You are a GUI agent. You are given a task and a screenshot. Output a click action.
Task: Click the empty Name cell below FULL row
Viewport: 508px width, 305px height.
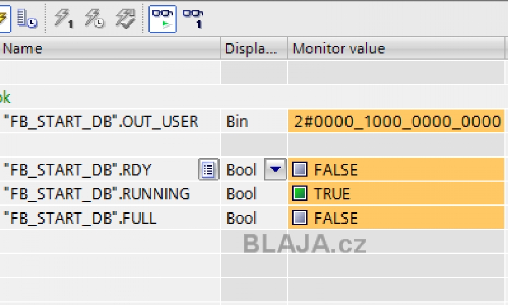(x=110, y=242)
